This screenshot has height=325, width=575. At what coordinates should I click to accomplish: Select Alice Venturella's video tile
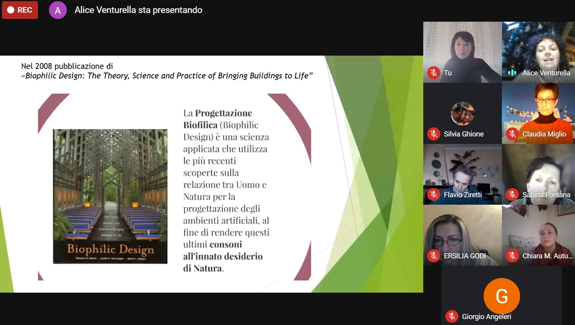538,47
